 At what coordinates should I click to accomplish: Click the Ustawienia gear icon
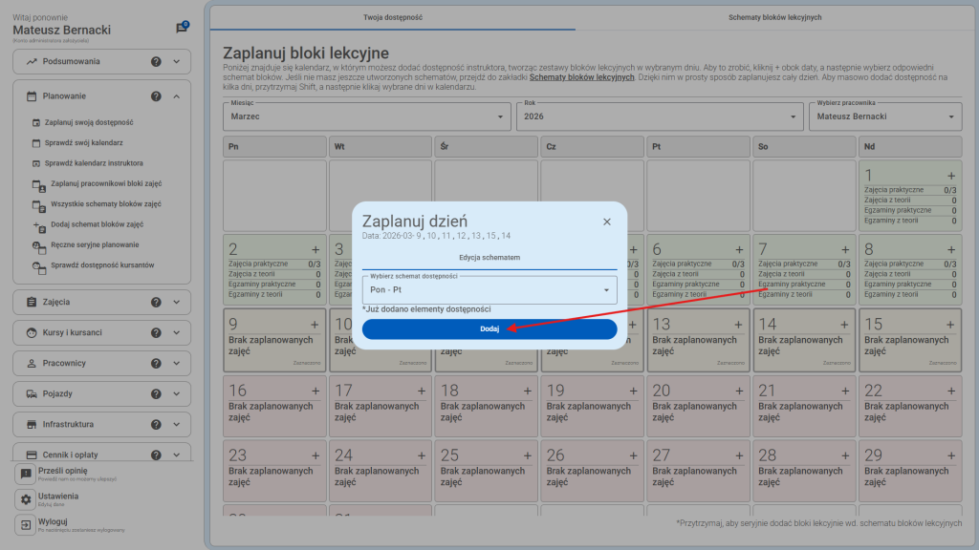click(x=26, y=499)
